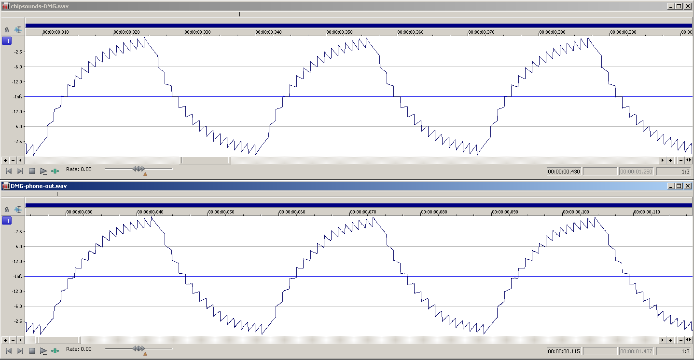Click scroll-right arrow in DMG-phone-out.wav scrollbar
This screenshot has width=694, height=360.
point(662,340)
